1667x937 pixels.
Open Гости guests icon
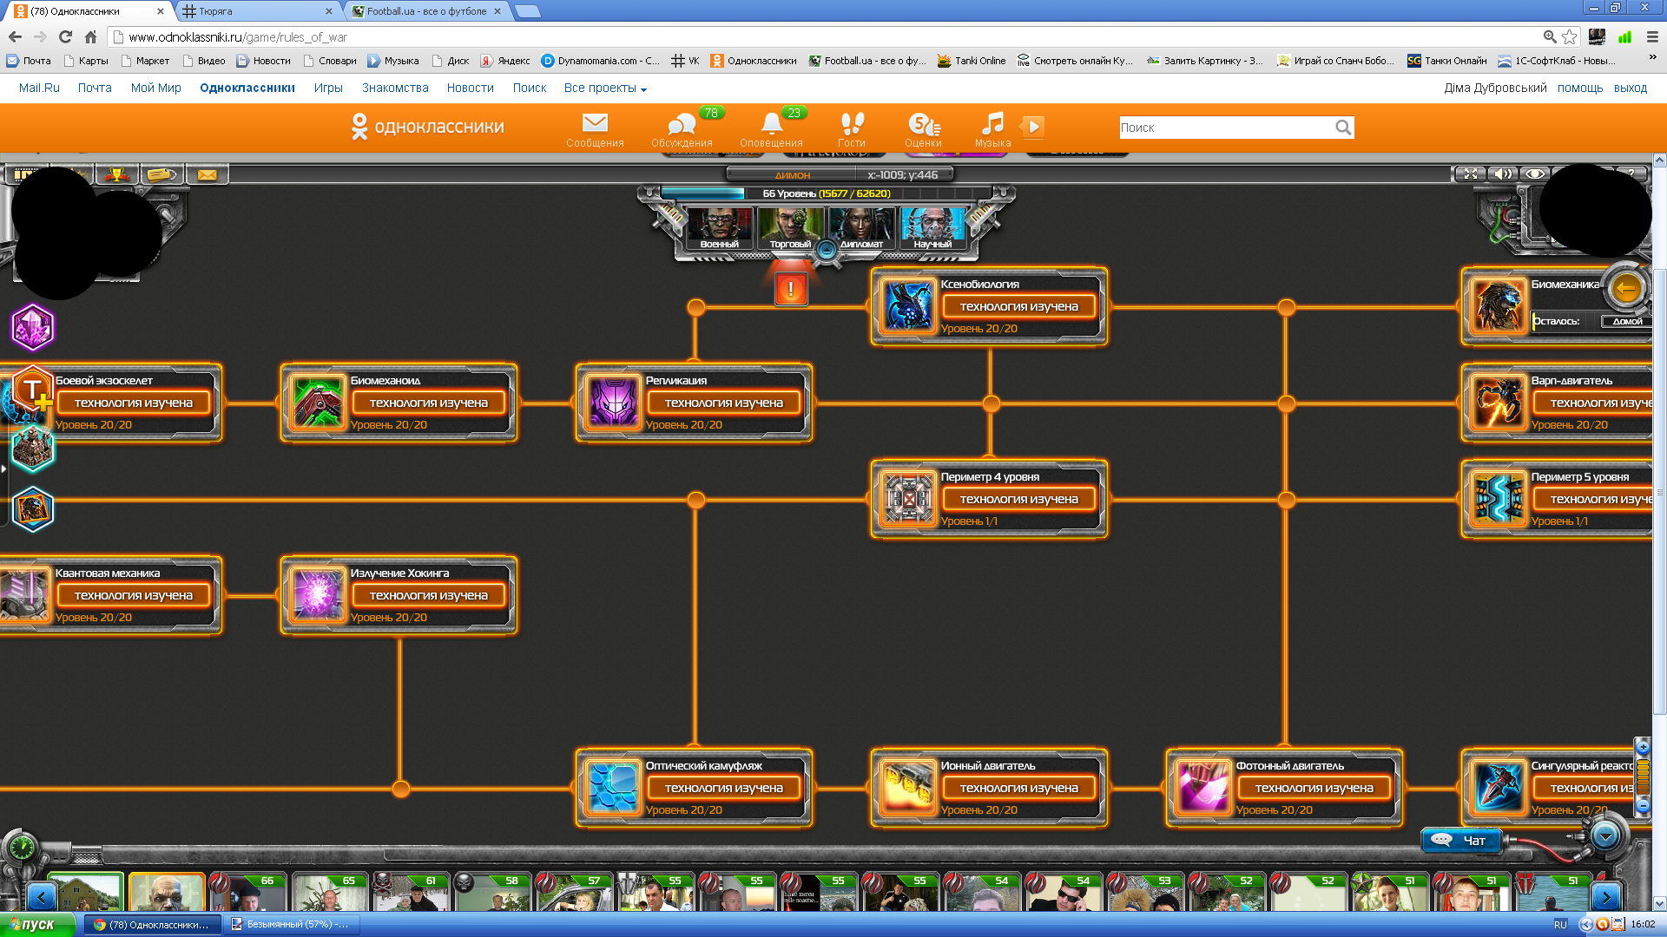[851, 129]
